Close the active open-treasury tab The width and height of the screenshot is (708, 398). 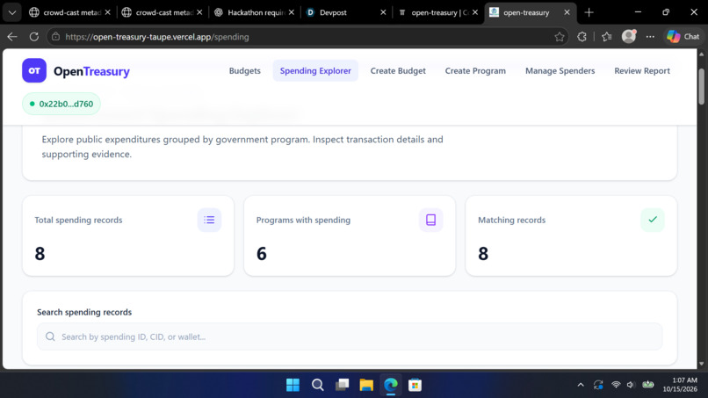click(x=567, y=12)
